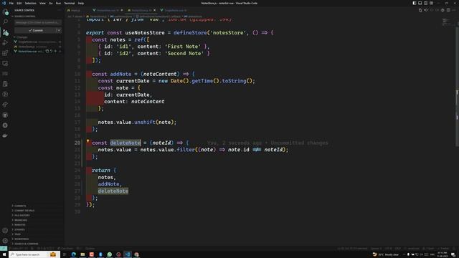Screen dimensions: 459x258
Task: Open editor More Actions ellipsis at top right
Action: click(454, 10)
